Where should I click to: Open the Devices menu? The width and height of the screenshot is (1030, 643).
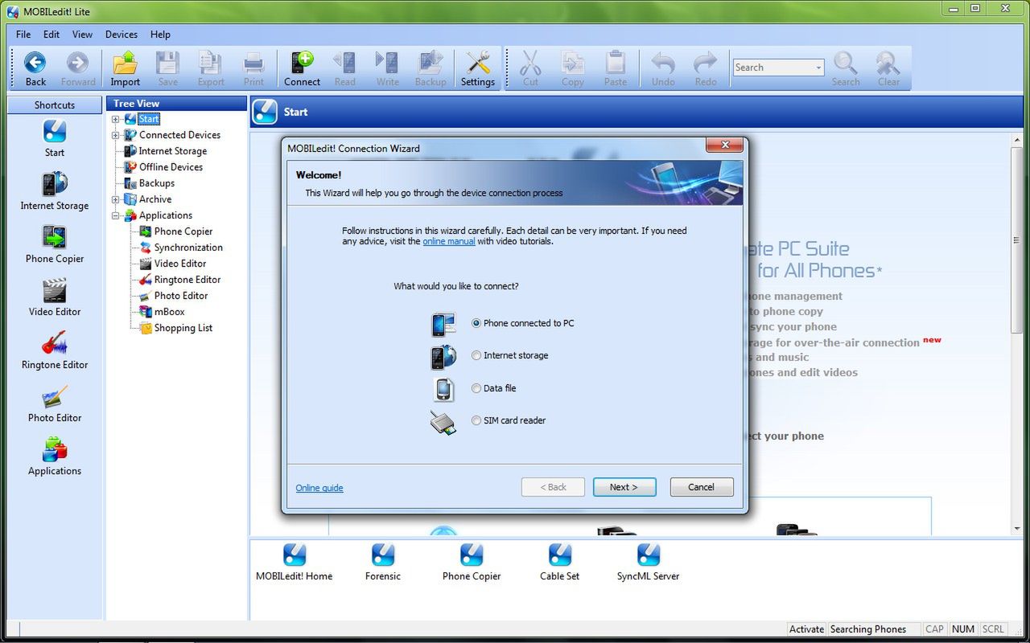click(x=122, y=35)
